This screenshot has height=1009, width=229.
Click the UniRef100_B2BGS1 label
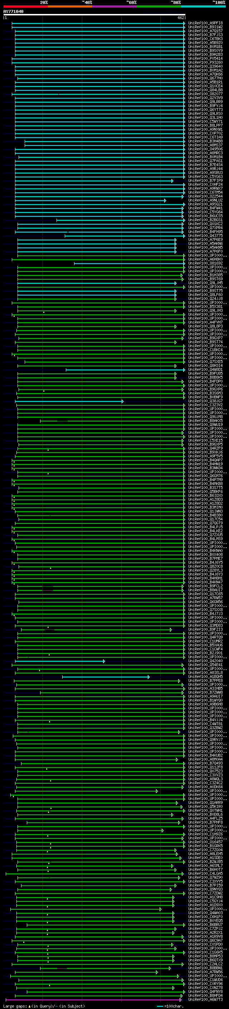coord(205,220)
